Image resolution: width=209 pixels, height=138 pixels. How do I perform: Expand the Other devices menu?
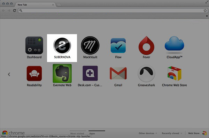click(148, 133)
